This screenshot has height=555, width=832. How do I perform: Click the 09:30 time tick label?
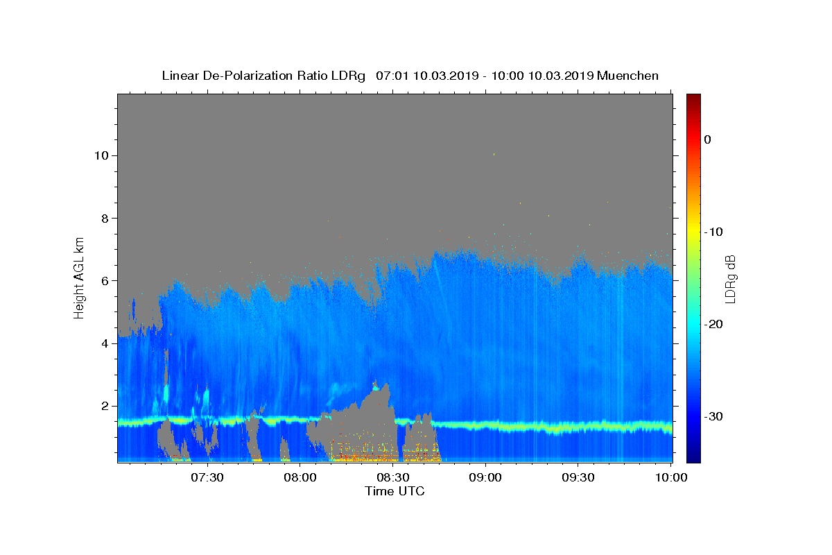pos(578,477)
